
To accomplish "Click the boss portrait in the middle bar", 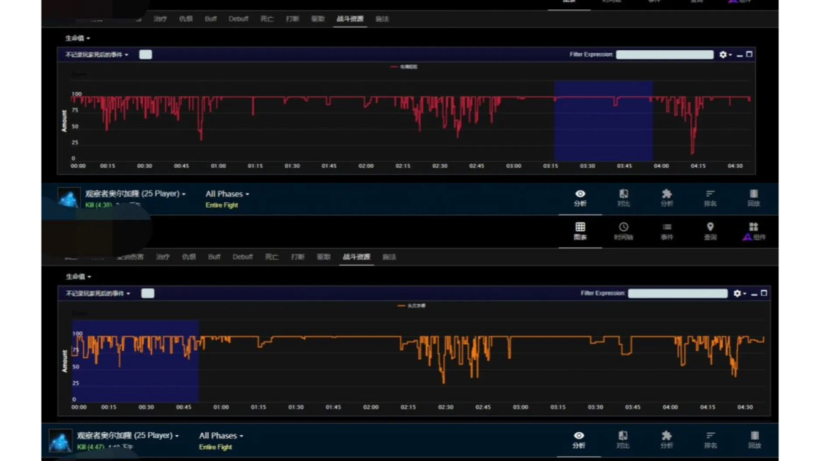I will pyautogui.click(x=69, y=198).
